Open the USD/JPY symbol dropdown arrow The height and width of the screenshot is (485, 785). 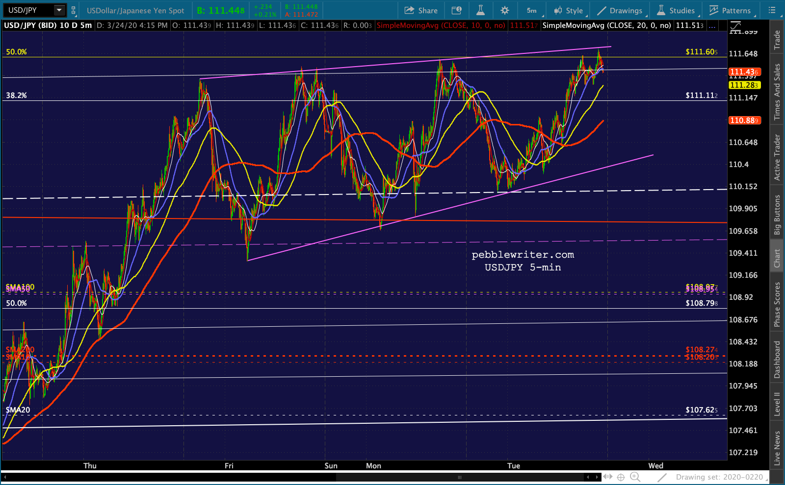59,10
